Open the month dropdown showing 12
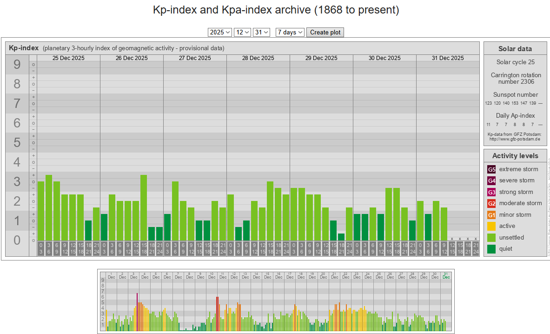 [243, 32]
